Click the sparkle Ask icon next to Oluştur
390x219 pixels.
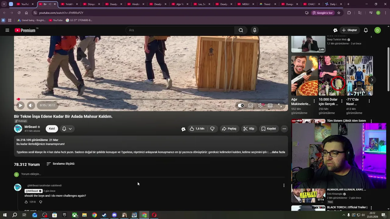[x=335, y=30]
